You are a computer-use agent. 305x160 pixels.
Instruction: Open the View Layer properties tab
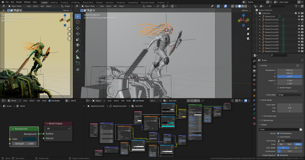254,75
